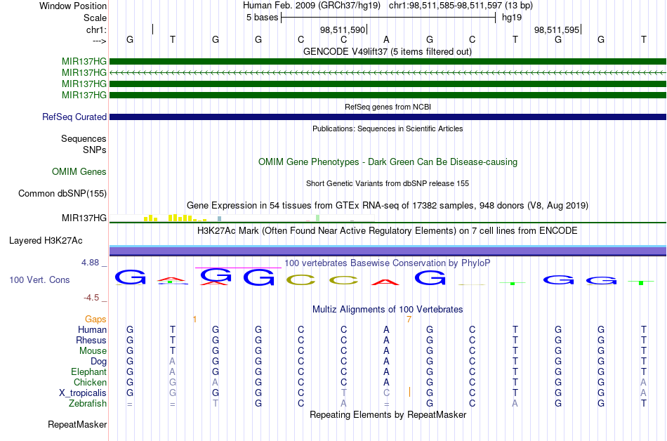
Task: Click the hg19 label beside the scale bar
Action: click(x=512, y=18)
